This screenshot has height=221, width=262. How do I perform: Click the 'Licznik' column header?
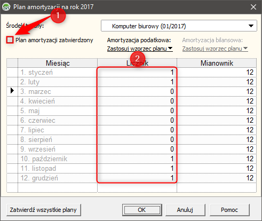tap(137, 63)
